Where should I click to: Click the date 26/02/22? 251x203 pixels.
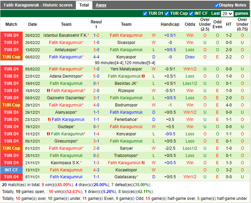[33, 35]
